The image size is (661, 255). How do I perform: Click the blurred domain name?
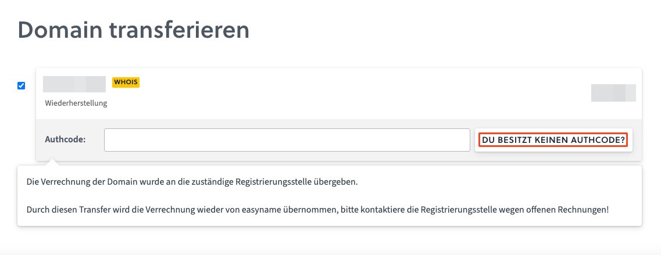tap(74, 84)
